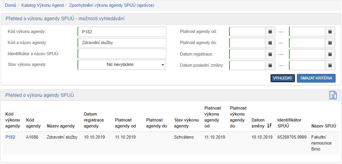
Task: Open Katalog Výkonu Agend breadcrumb
Action: [x=43, y=6]
